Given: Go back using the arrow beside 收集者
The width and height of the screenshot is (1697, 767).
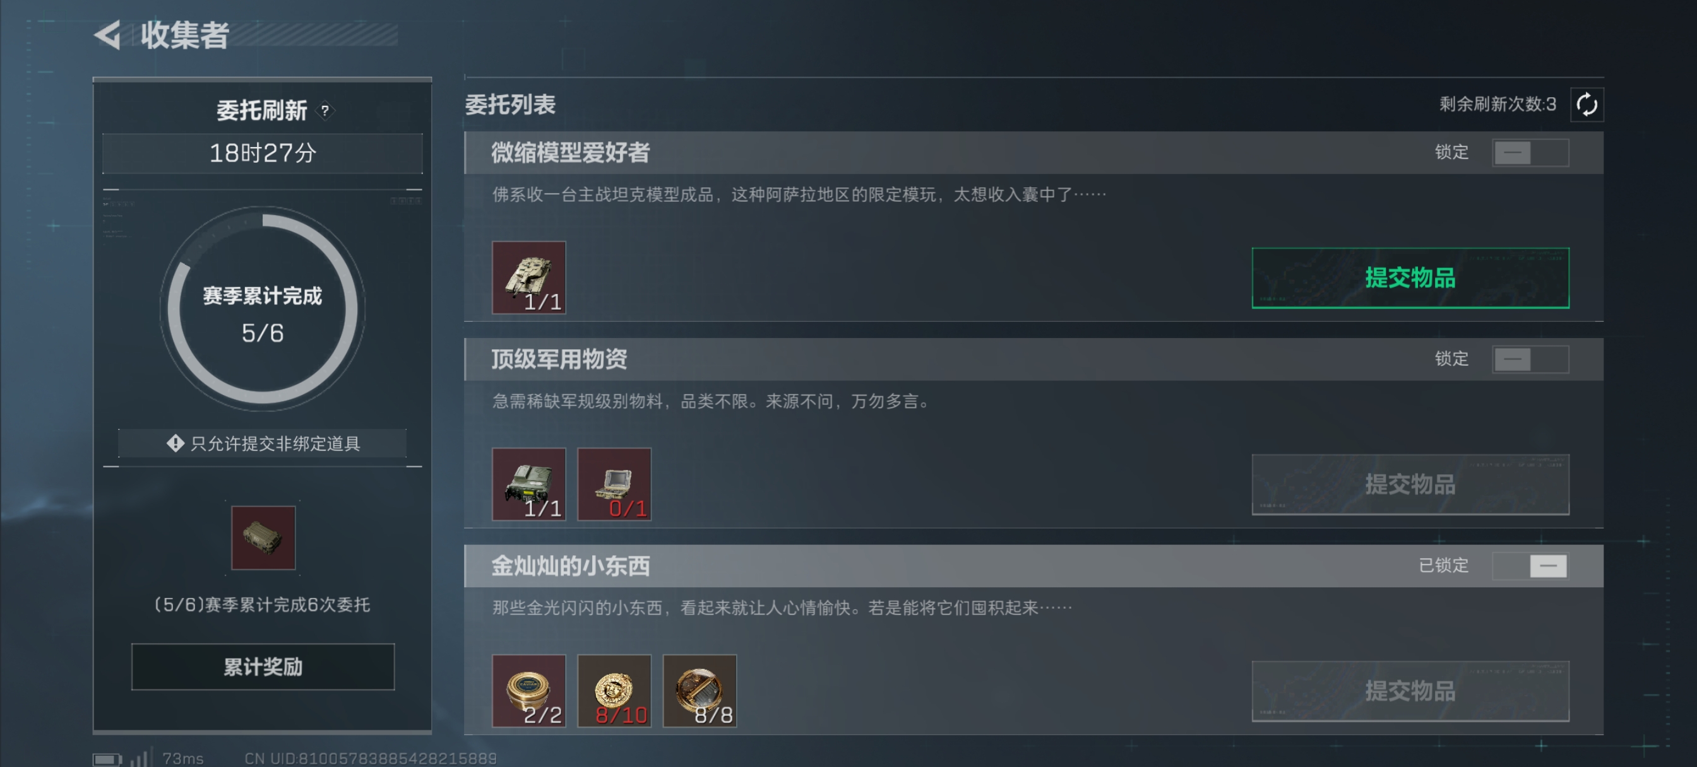Looking at the screenshot, I should click(107, 34).
